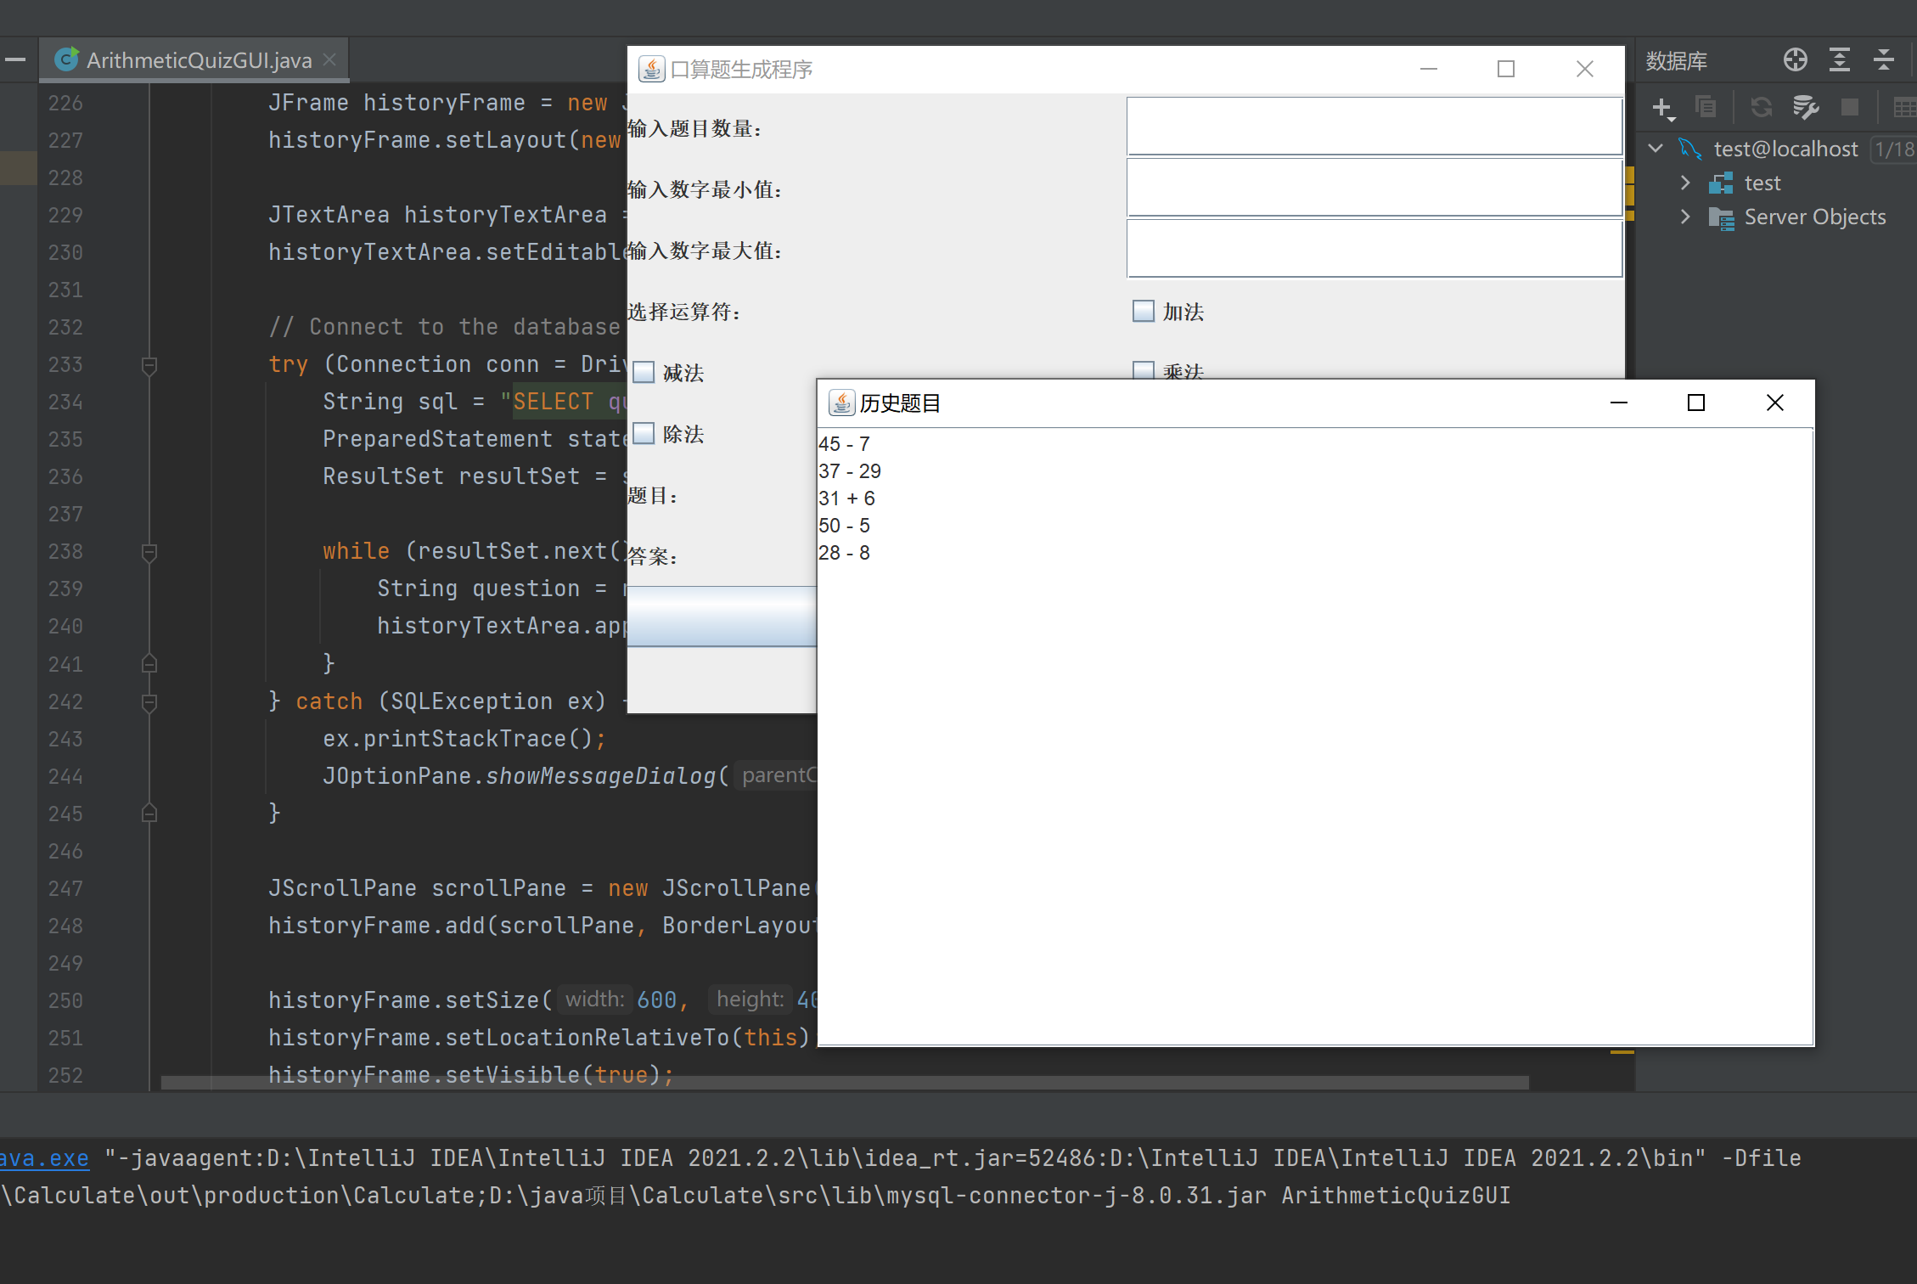This screenshot has width=1917, height=1284.
Task: Enable the 加法 checkbox
Action: pos(1144,312)
